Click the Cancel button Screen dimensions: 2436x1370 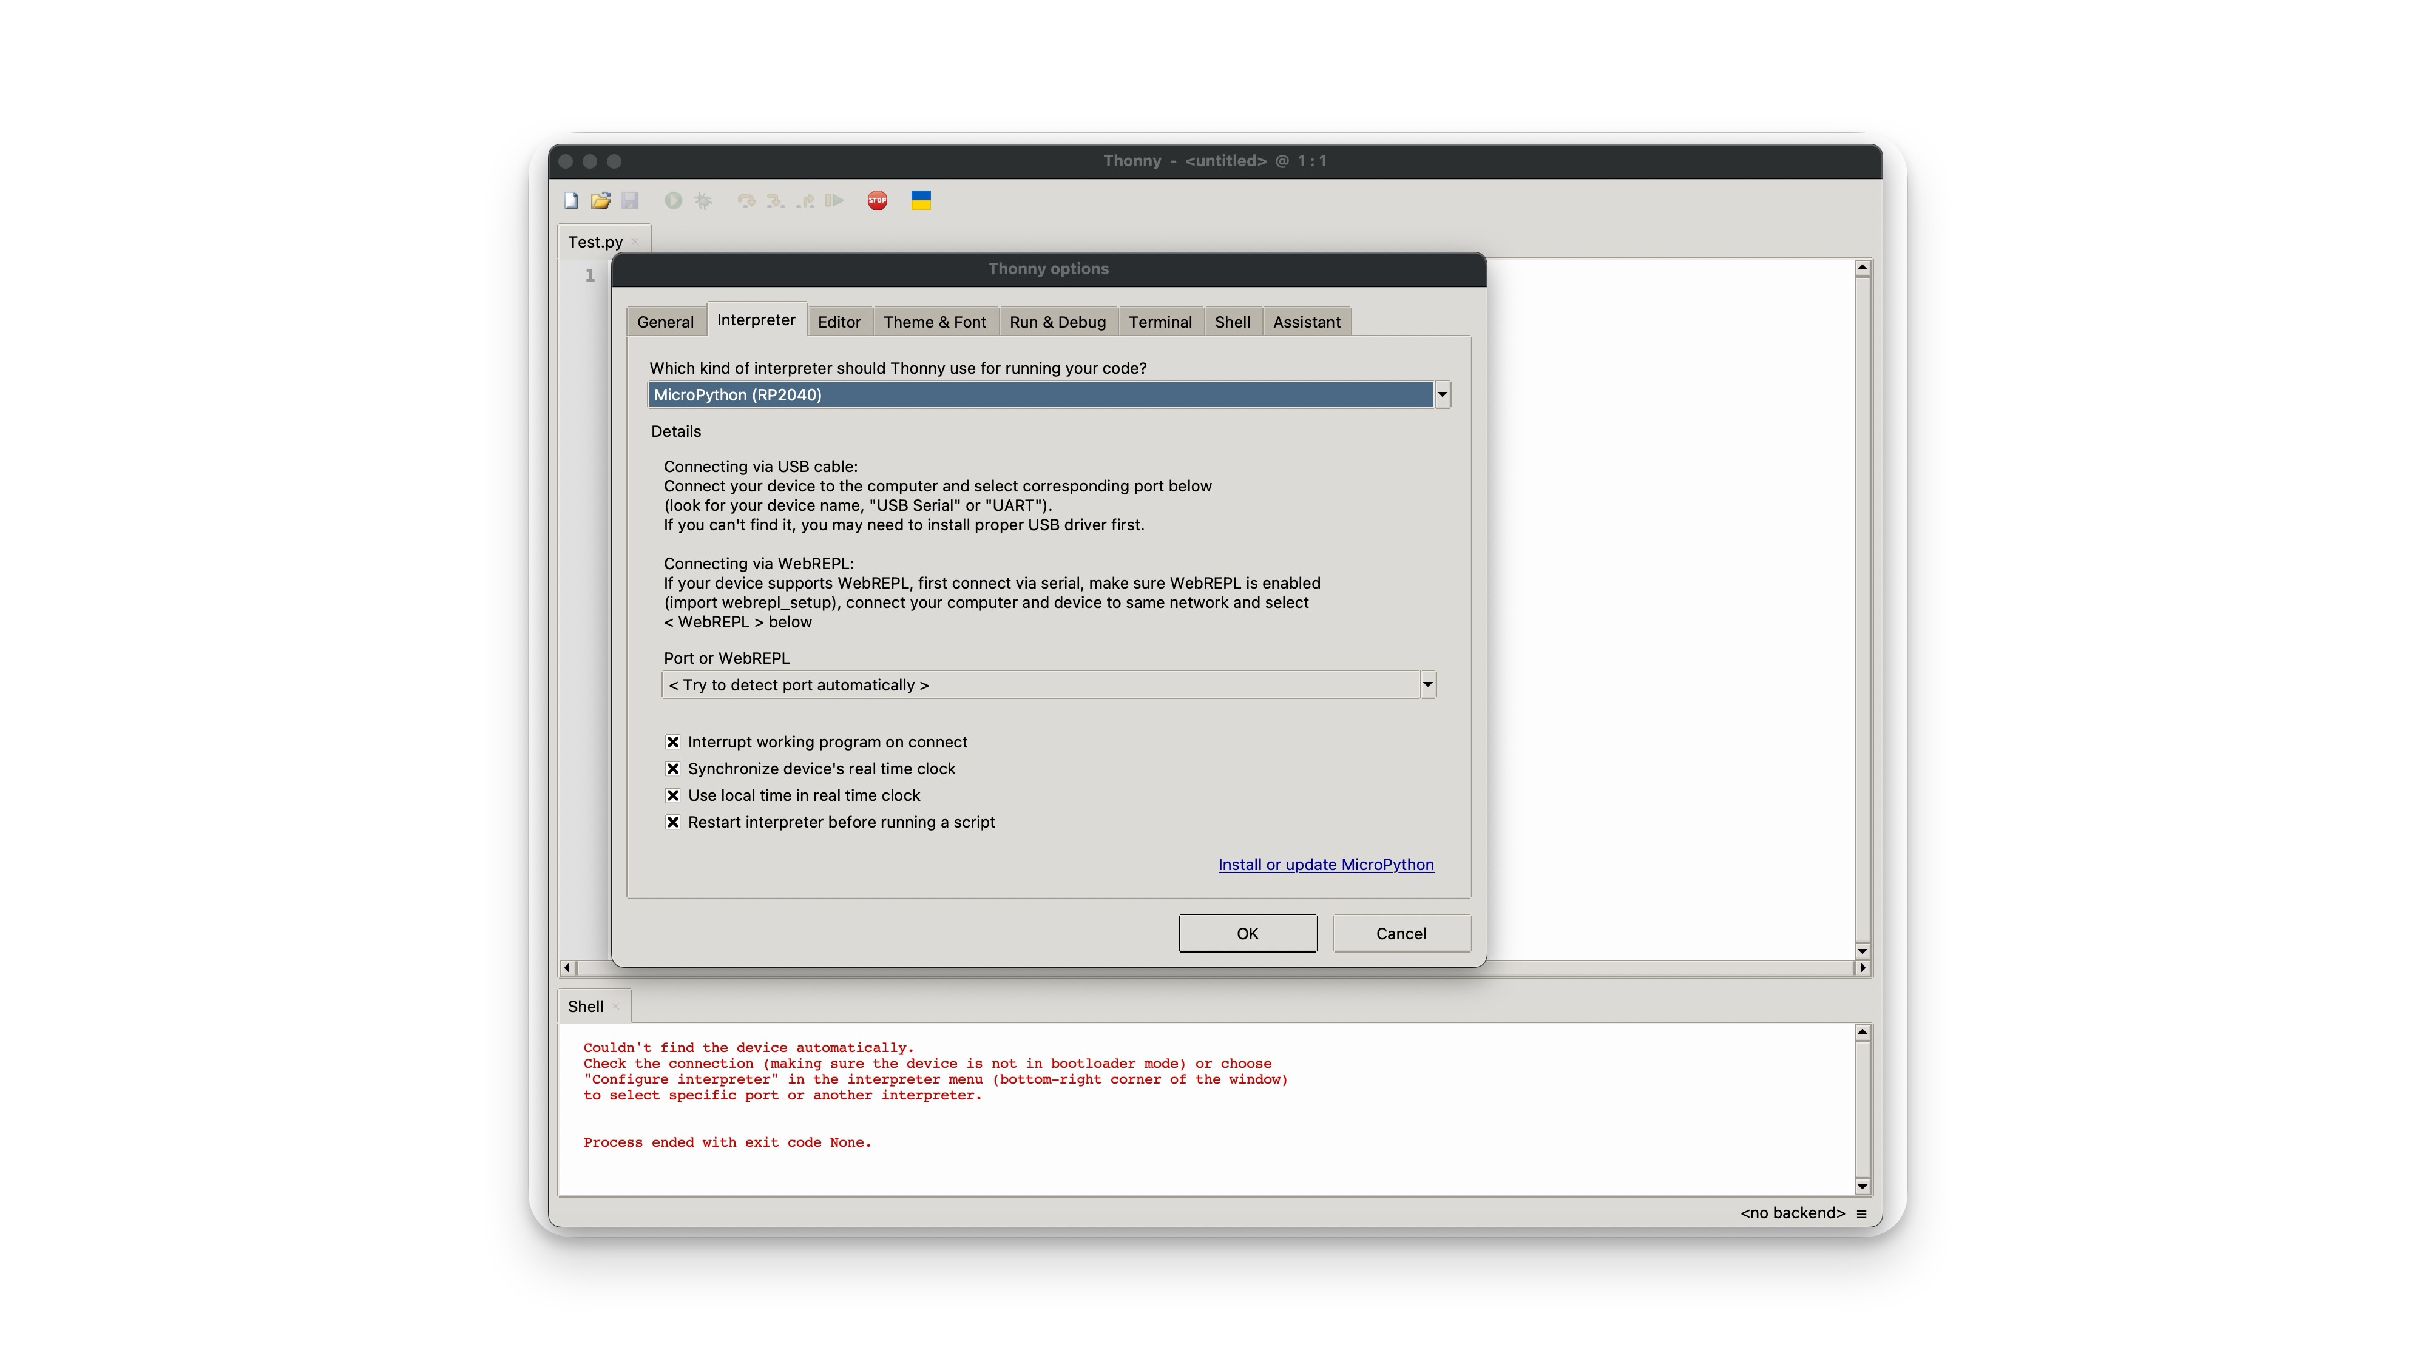click(1402, 933)
